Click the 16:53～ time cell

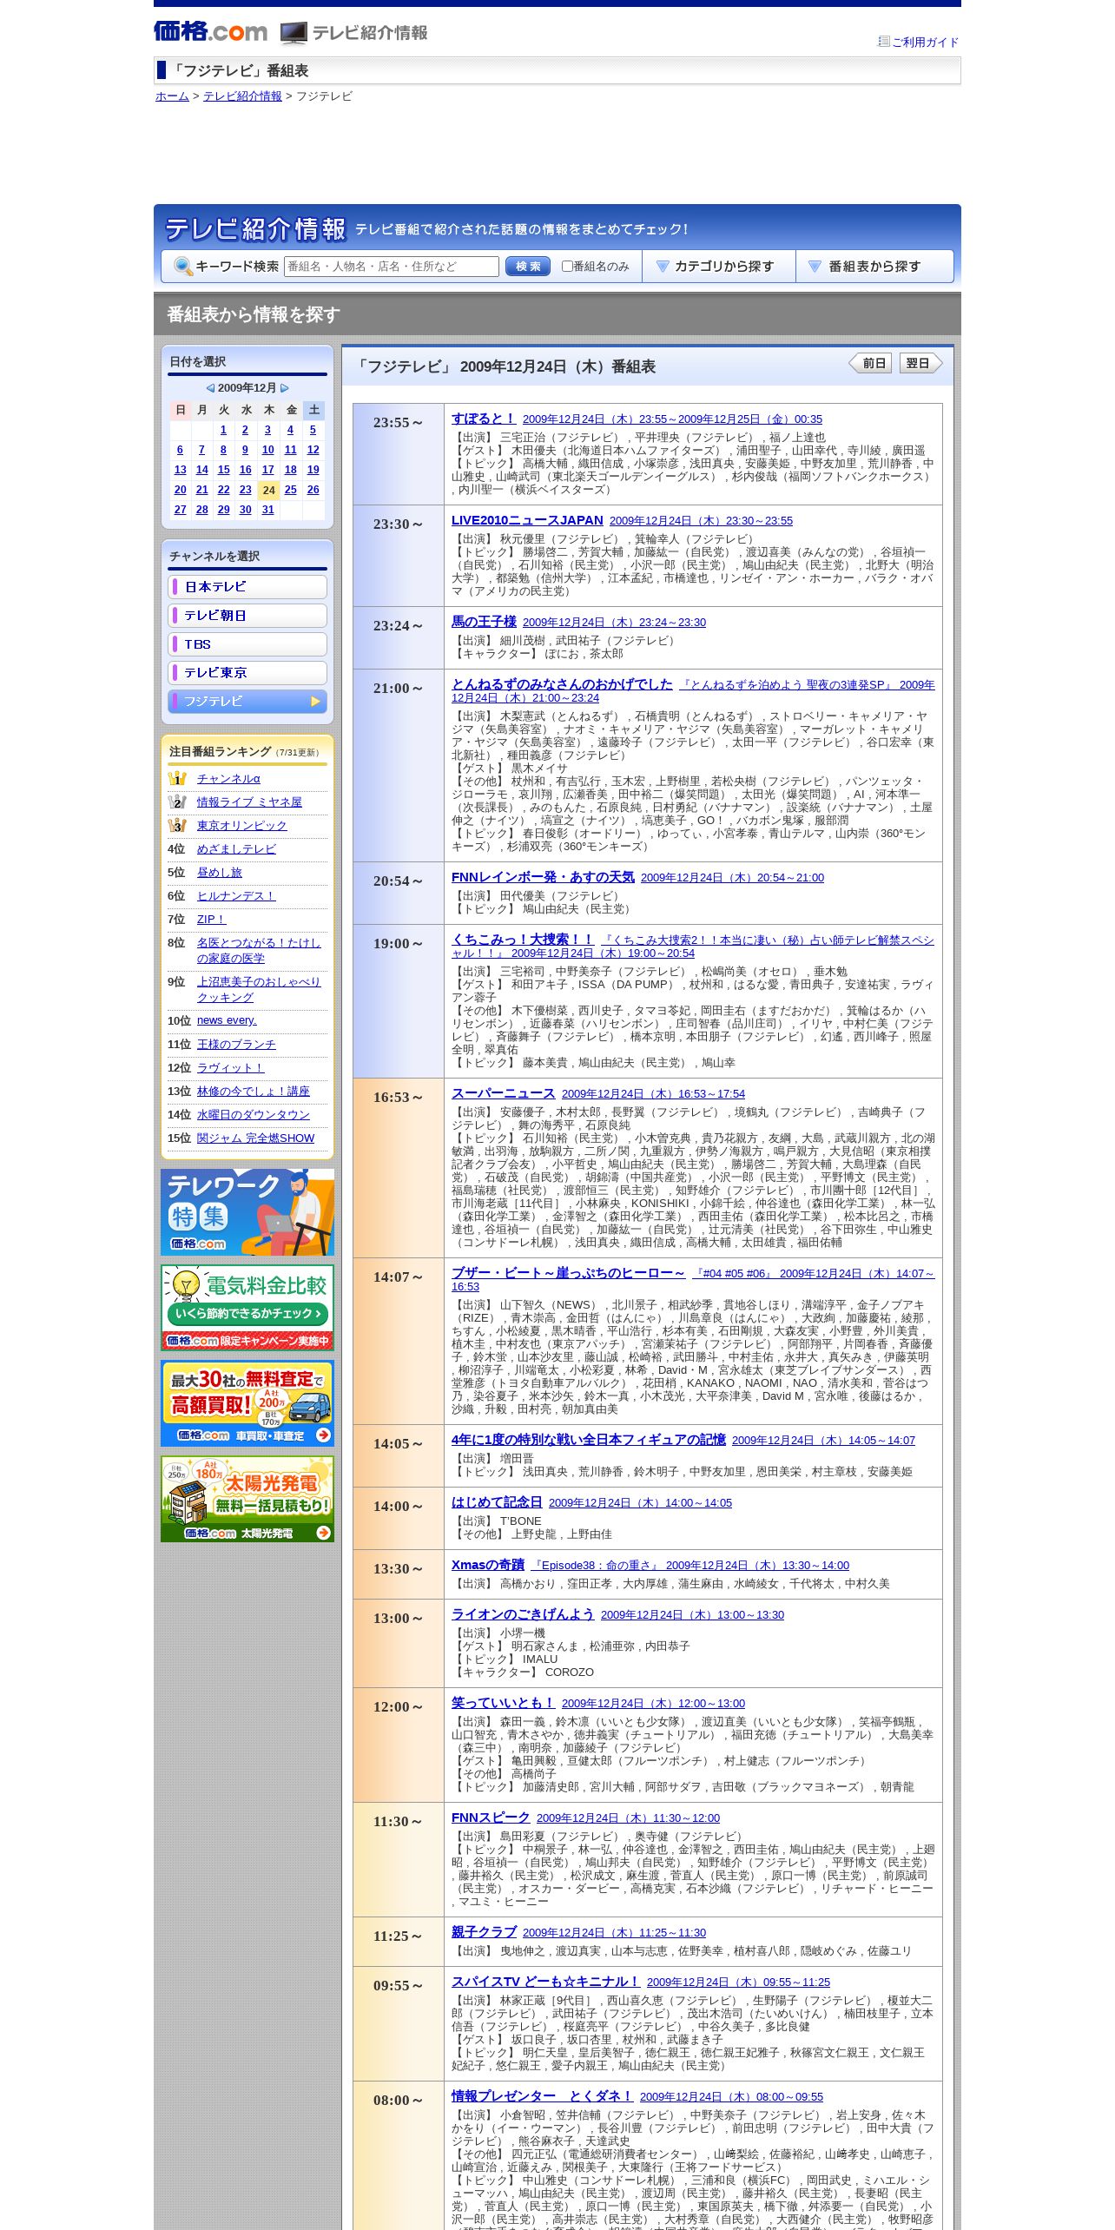point(399,1168)
